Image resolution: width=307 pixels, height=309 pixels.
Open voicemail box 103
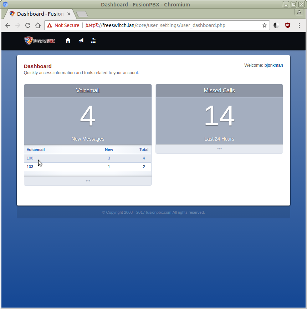[30, 167]
